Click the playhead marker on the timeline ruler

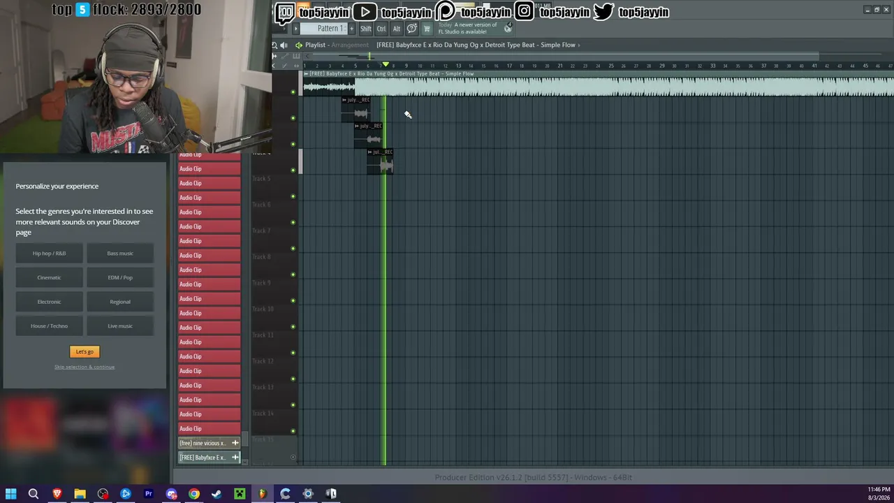pos(385,65)
